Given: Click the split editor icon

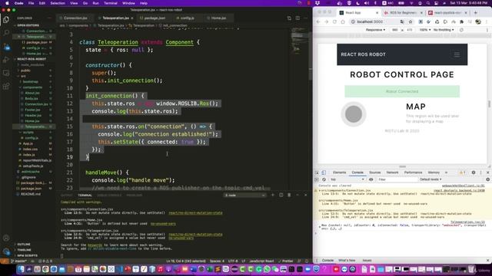Looking at the screenshot, I should pyautogui.click(x=298, y=18).
